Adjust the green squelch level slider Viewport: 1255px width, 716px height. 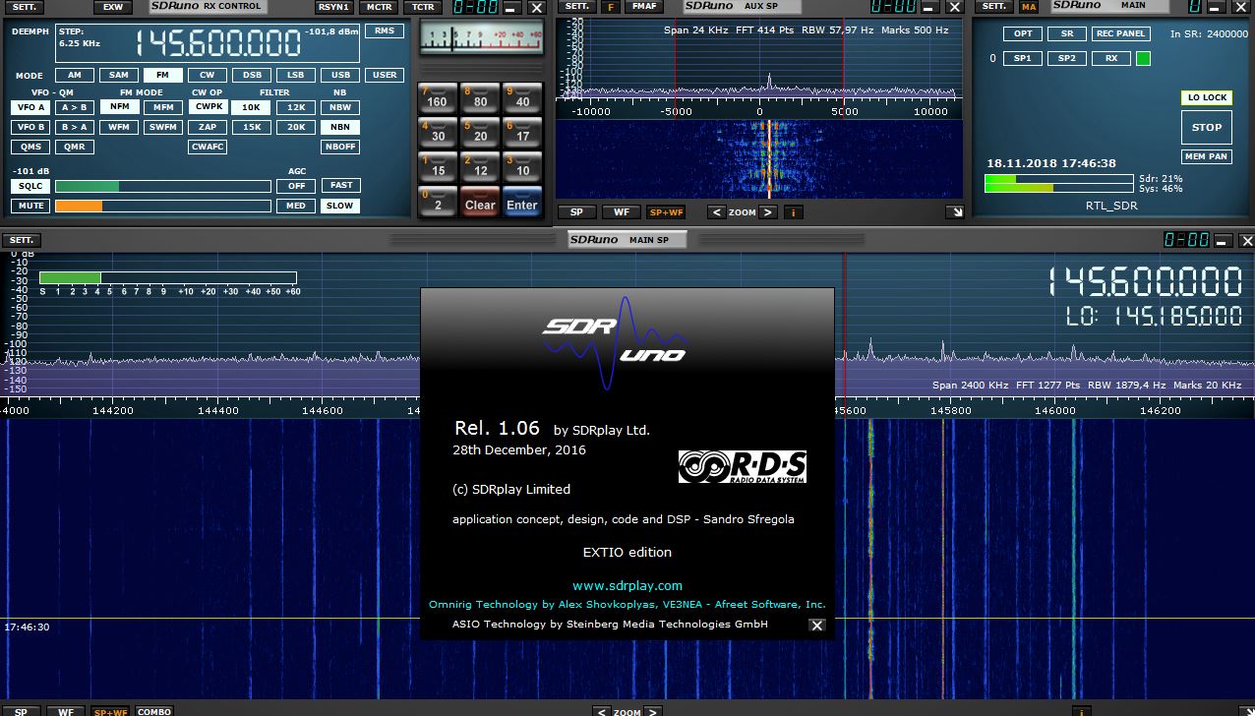tap(163, 185)
